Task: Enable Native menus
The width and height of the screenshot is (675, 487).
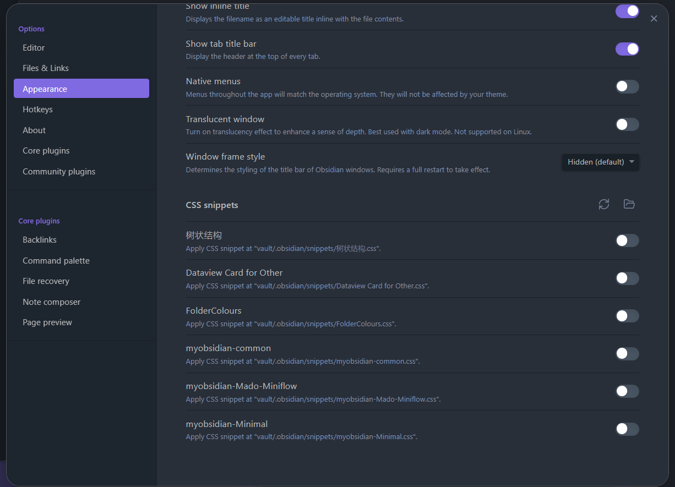Action: point(627,86)
